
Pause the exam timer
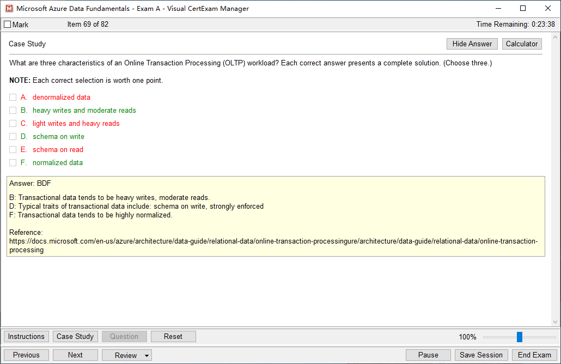(x=428, y=355)
